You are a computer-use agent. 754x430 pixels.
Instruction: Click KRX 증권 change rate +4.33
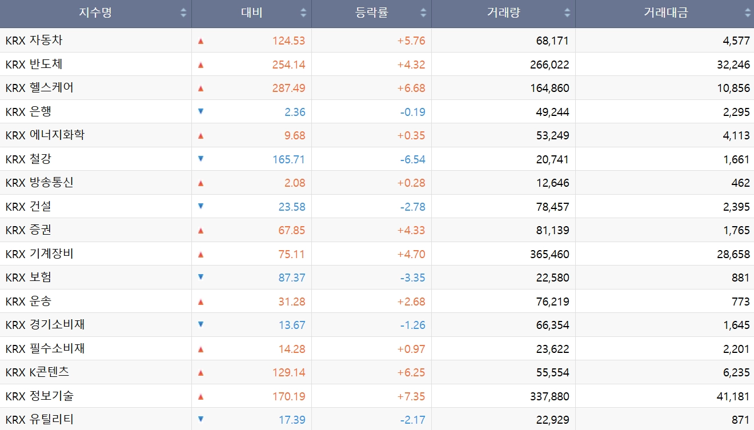tap(411, 230)
